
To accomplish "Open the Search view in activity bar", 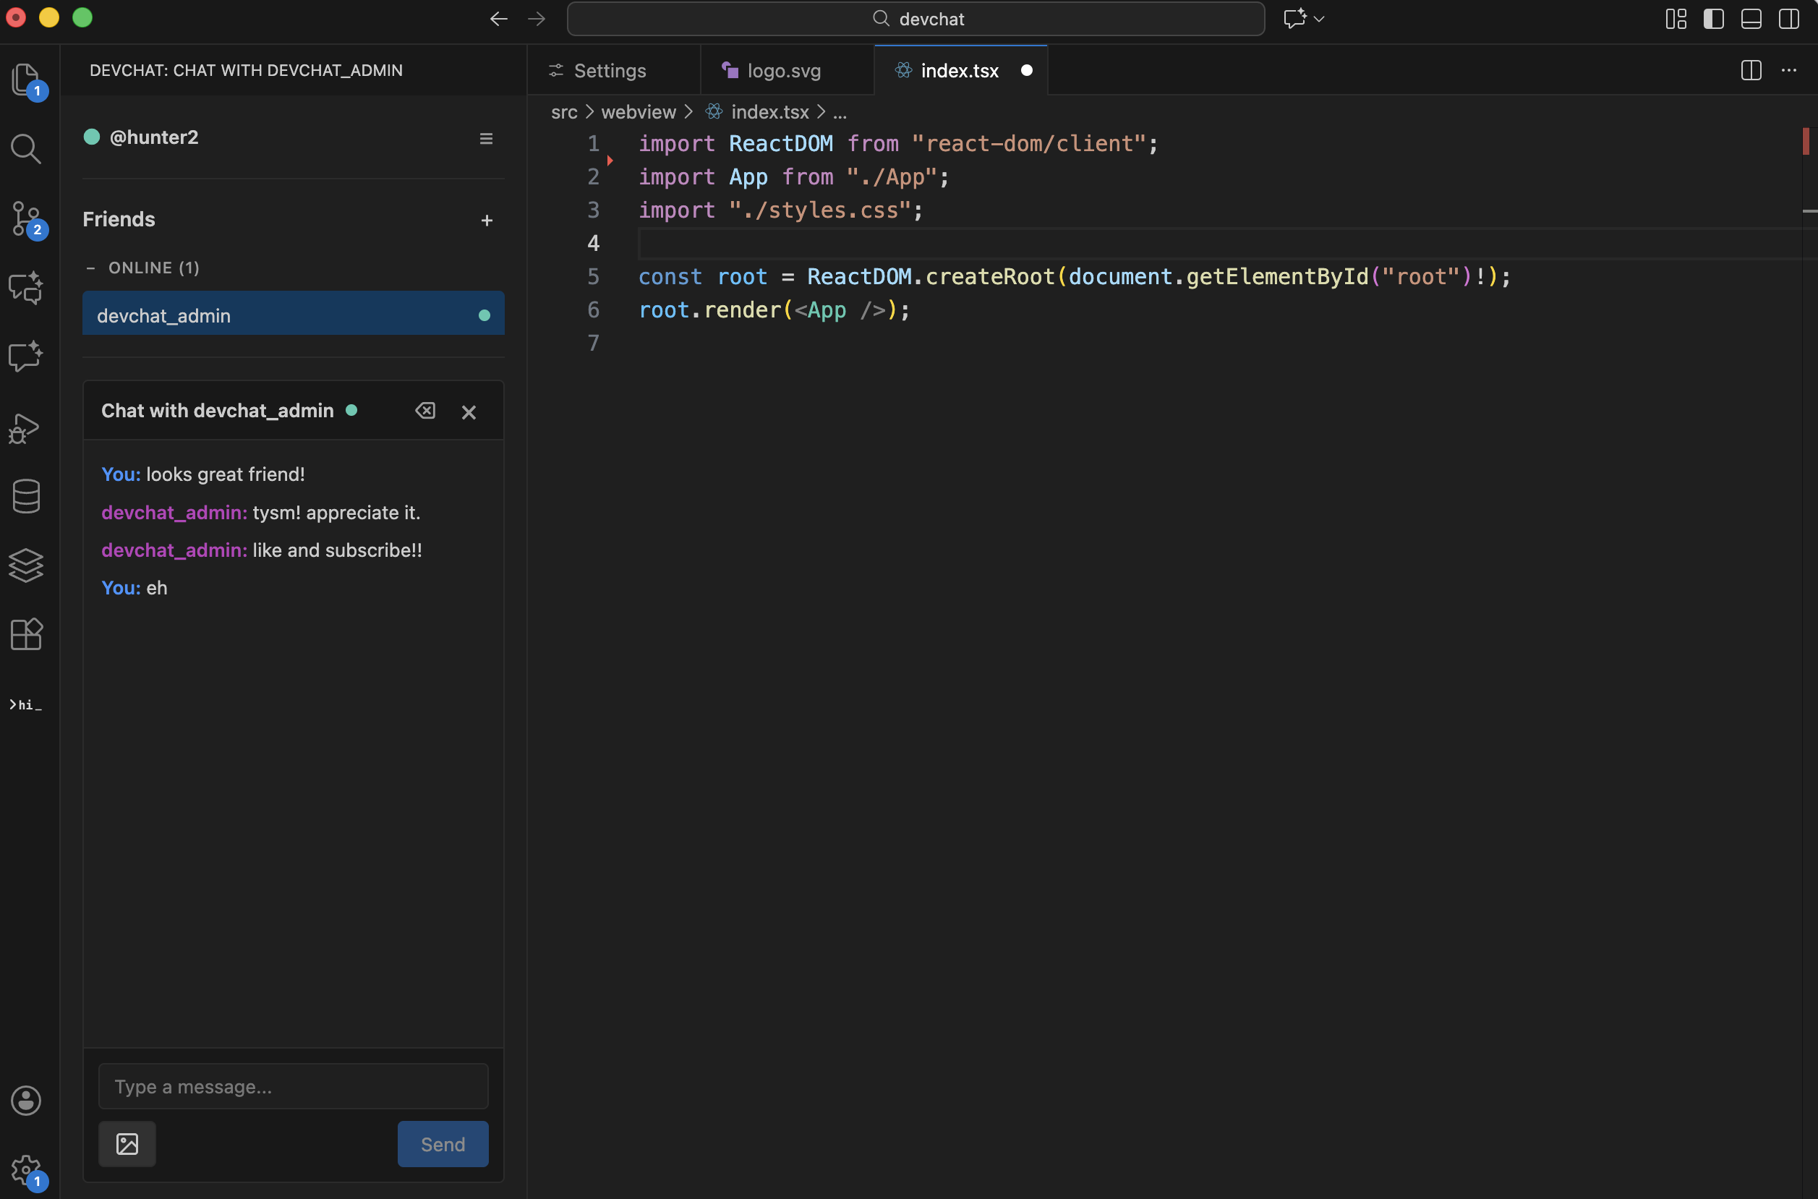I will point(27,149).
